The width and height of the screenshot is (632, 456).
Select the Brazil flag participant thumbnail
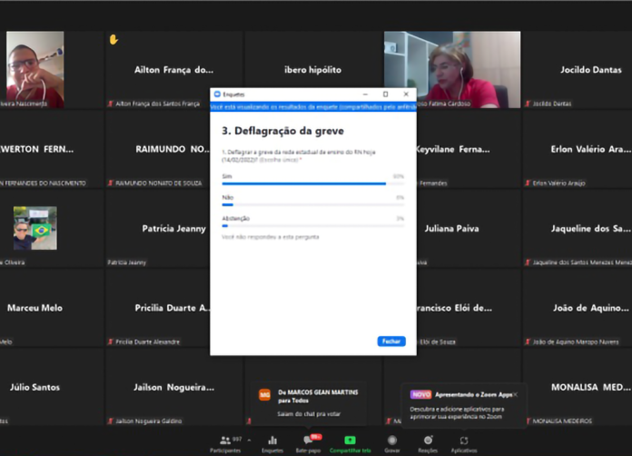[35, 231]
